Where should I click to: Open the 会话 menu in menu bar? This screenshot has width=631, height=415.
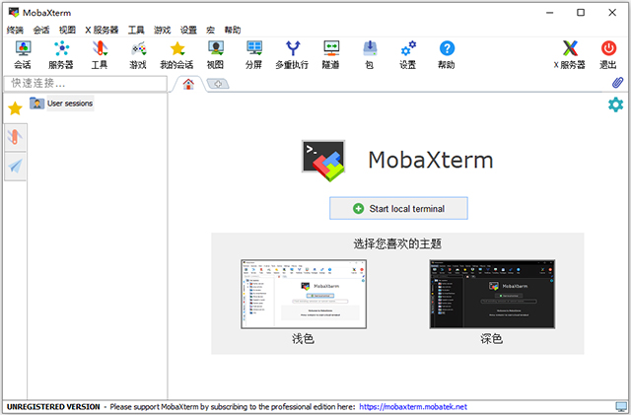tap(41, 30)
